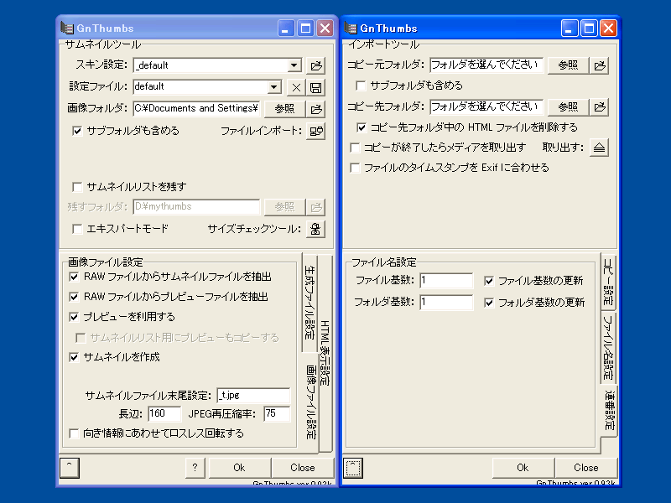671x503 pixels.
Task: Toggle RAW ファイルからプレビューファイルを抽出
Action: 74,297
